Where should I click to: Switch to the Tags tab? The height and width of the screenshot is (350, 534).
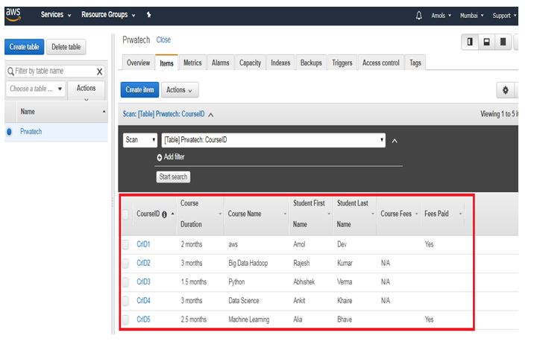tap(415, 63)
